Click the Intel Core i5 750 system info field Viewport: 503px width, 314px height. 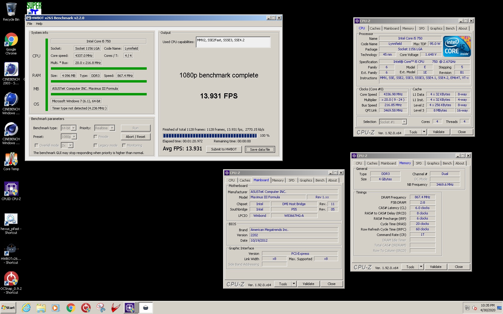coord(99,41)
